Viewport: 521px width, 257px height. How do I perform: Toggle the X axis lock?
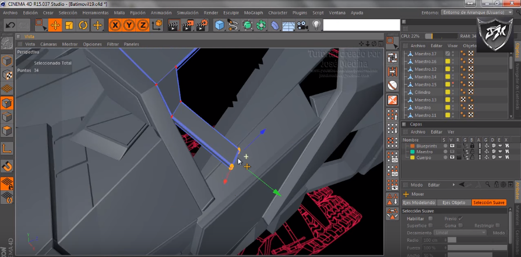coord(115,25)
